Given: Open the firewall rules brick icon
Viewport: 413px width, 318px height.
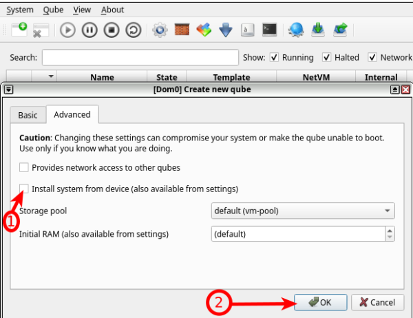Looking at the screenshot, I should [x=182, y=30].
